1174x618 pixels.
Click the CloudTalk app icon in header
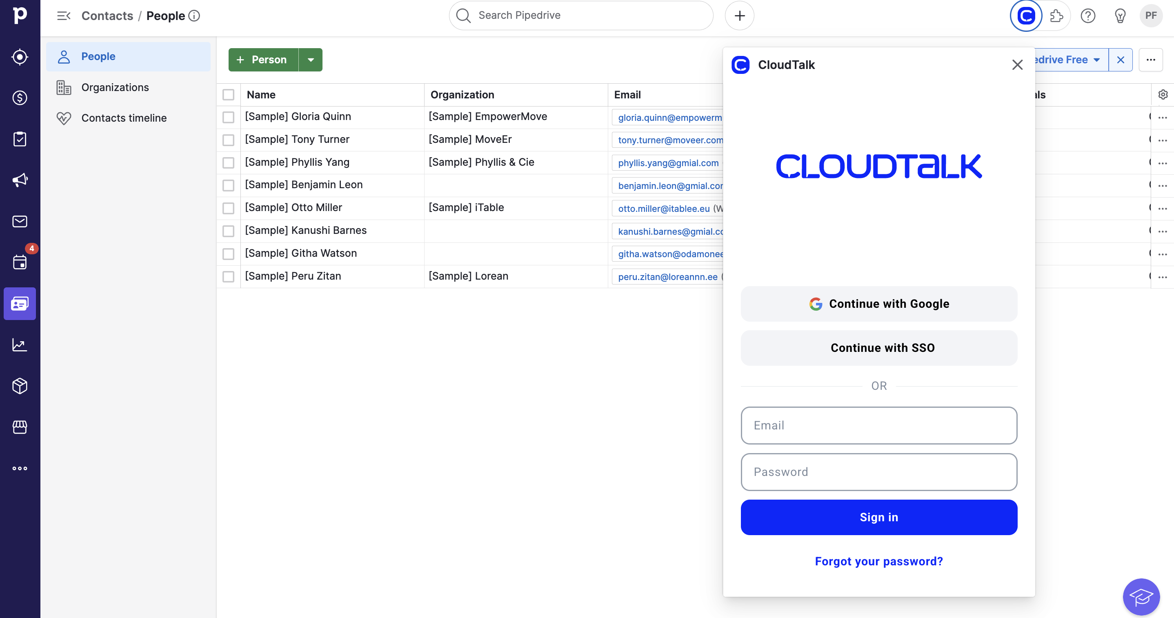1026,16
